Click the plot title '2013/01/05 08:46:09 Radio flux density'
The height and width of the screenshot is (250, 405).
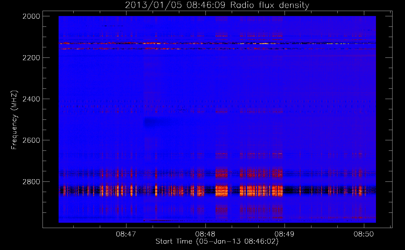click(x=217, y=5)
